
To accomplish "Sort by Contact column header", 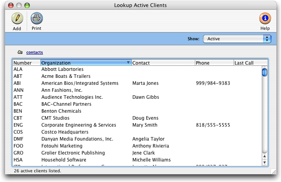I will click(x=163, y=63).
